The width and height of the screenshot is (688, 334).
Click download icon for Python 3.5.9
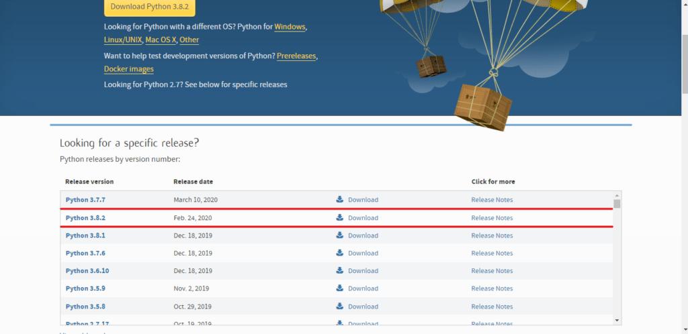coord(340,288)
